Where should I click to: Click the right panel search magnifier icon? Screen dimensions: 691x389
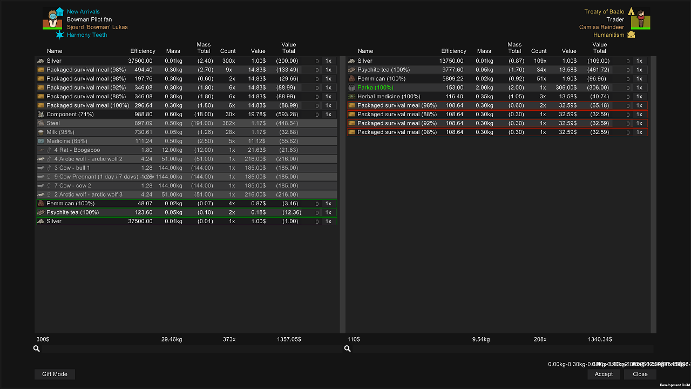(347, 348)
